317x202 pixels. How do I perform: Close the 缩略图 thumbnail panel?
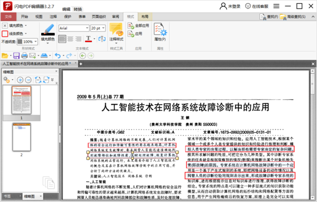point(56,71)
